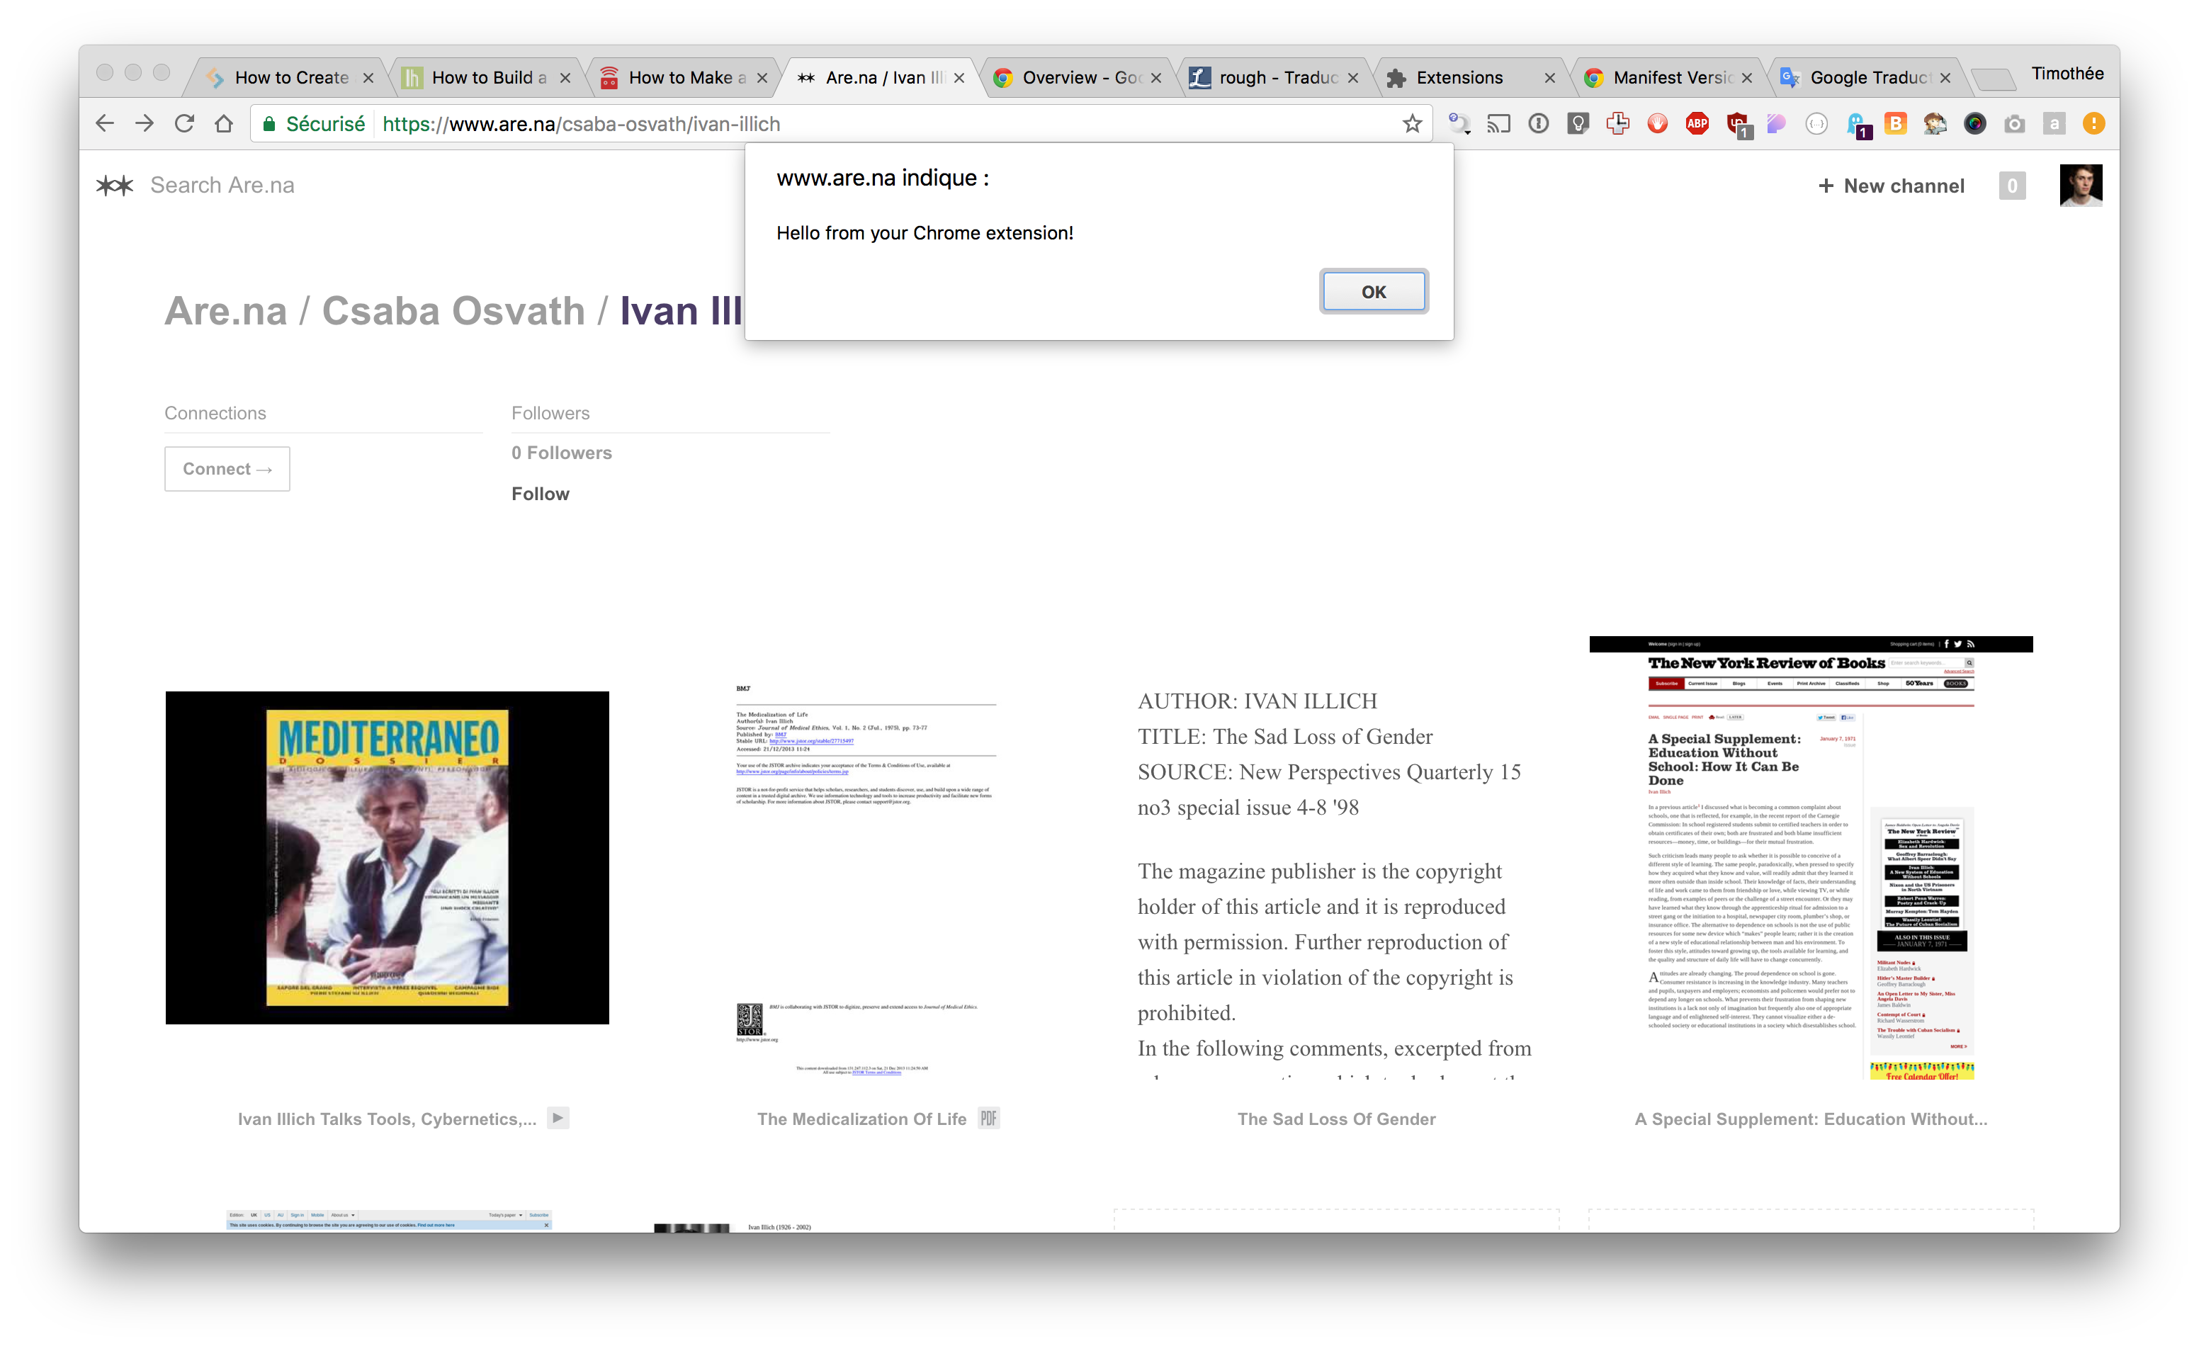
Task: Open the question-mark dropdown extension icon
Action: pyautogui.click(x=1459, y=124)
